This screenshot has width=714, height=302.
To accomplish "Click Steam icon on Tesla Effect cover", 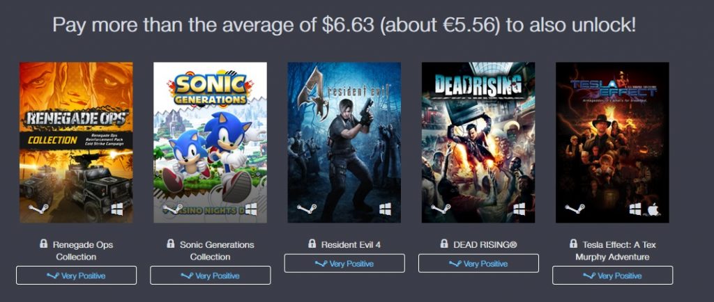I will pyautogui.click(x=572, y=208).
